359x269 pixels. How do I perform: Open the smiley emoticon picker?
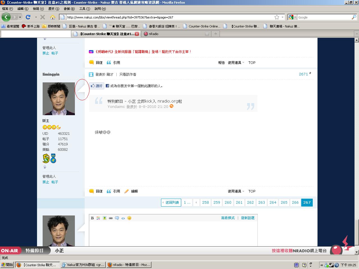click(129, 218)
